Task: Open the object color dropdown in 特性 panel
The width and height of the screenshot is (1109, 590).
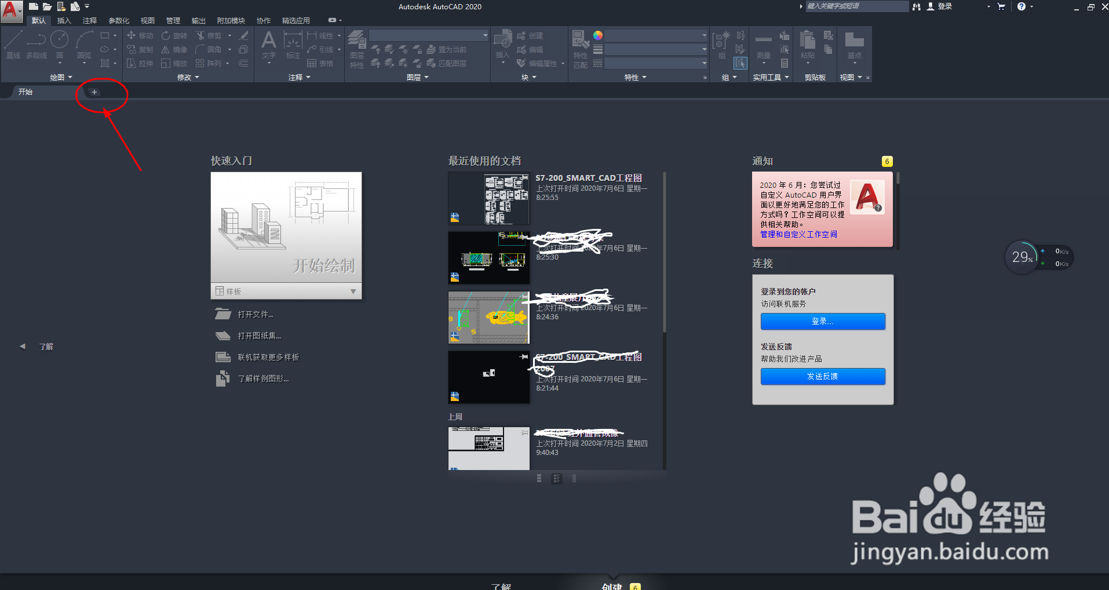Action: (656, 35)
